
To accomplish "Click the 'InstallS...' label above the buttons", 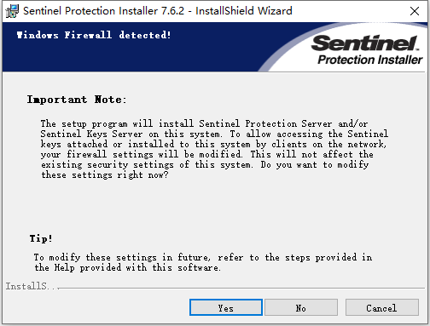I will 32,286.
